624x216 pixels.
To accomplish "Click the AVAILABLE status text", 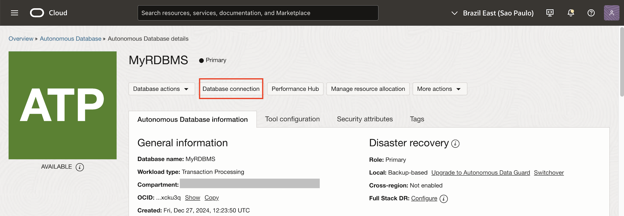I will tap(56, 167).
